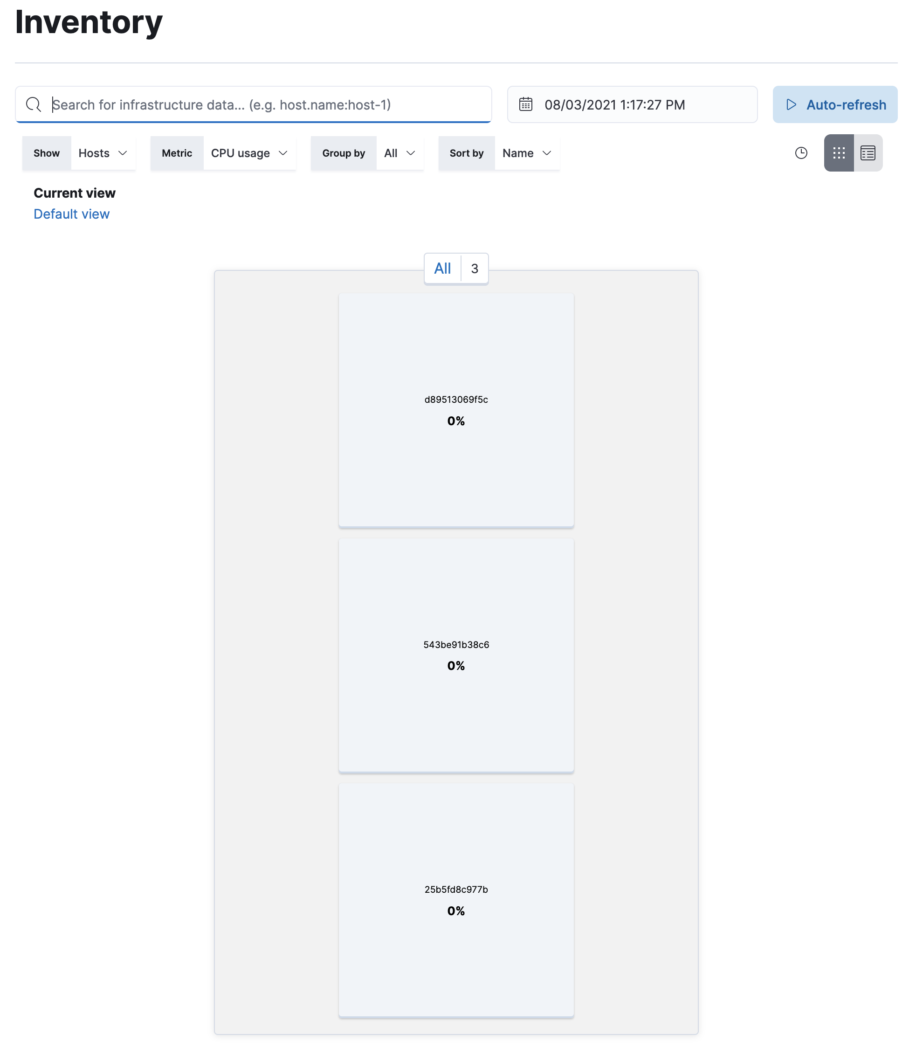The width and height of the screenshot is (909, 1062).
Task: Open the Metric CPU usage dropdown
Action: [x=249, y=153]
